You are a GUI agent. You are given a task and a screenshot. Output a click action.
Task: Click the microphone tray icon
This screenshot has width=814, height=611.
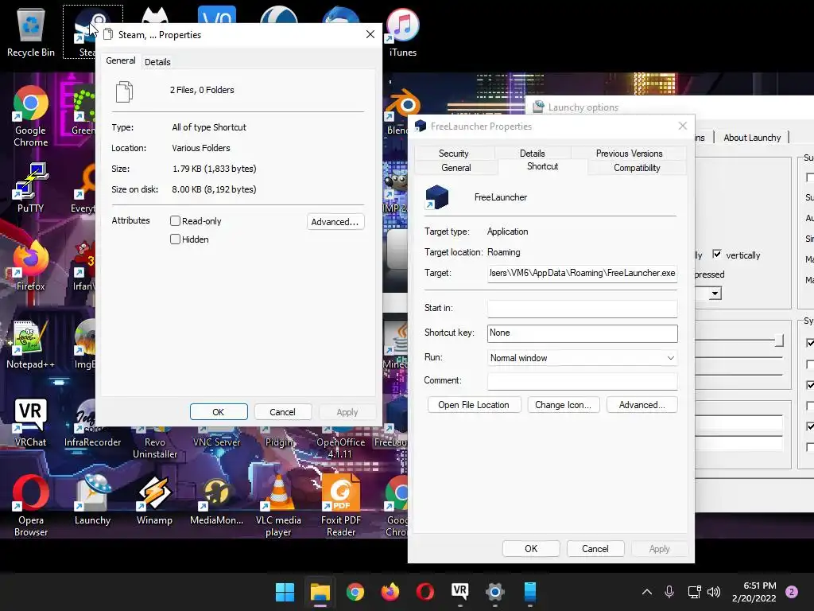tap(669, 592)
